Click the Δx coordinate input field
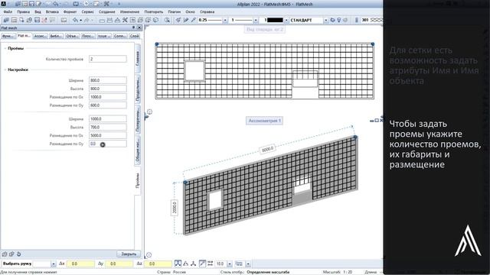The width and height of the screenshot is (490, 275). pyautogui.click(x=80, y=264)
